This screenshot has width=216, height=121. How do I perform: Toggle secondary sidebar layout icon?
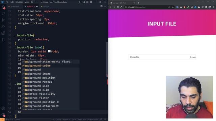tap(87, 2)
